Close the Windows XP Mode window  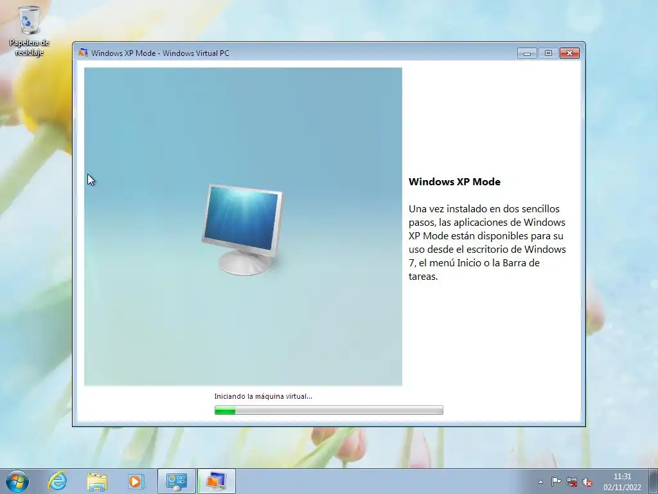tap(569, 53)
